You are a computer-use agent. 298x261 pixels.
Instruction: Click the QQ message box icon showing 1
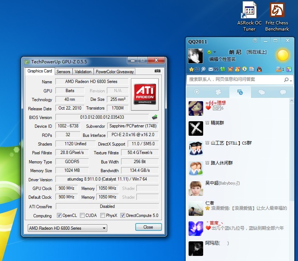click(x=279, y=69)
